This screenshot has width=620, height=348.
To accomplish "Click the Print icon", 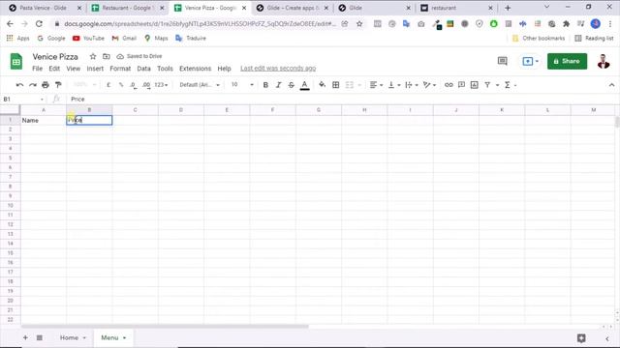I will point(46,85).
